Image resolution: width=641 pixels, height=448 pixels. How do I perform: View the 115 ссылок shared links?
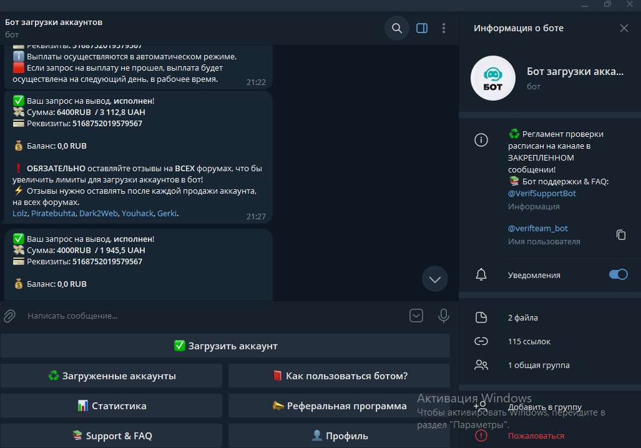tap(529, 342)
